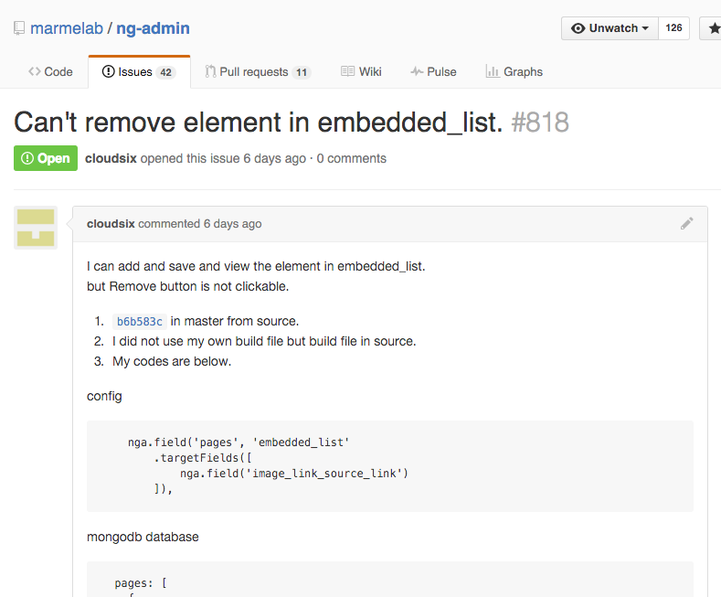Open the Graphs tab
Image resolution: width=721 pixels, height=597 pixels.
pyautogui.click(x=514, y=71)
